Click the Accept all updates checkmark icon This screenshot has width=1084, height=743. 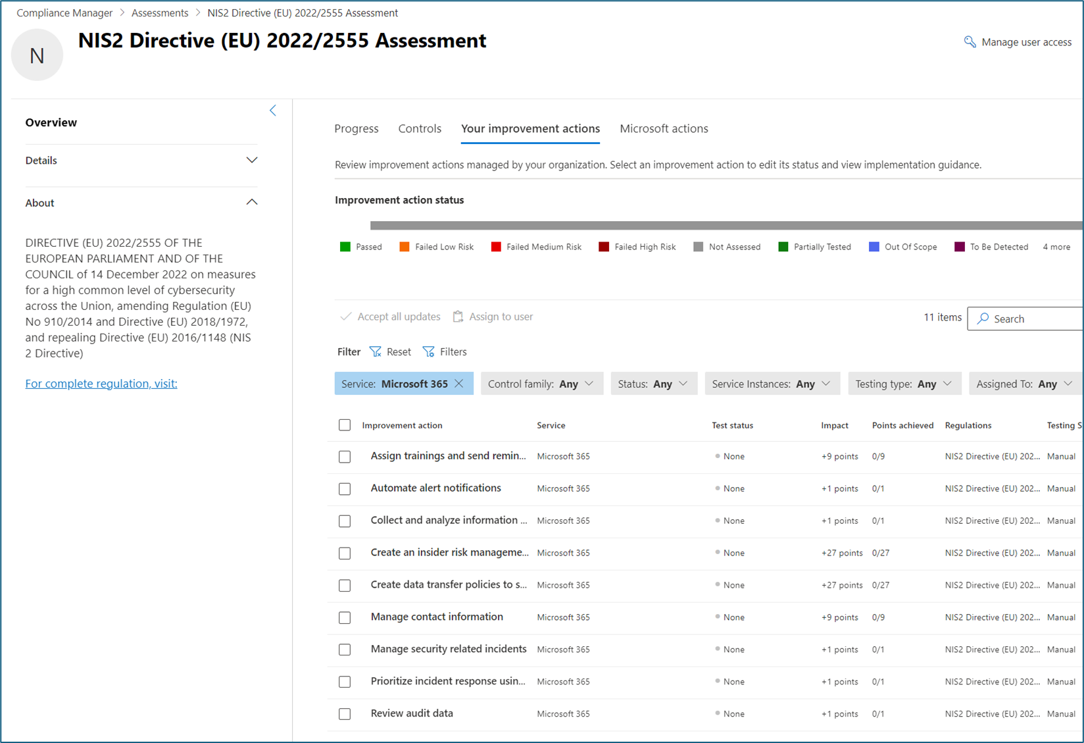click(345, 317)
